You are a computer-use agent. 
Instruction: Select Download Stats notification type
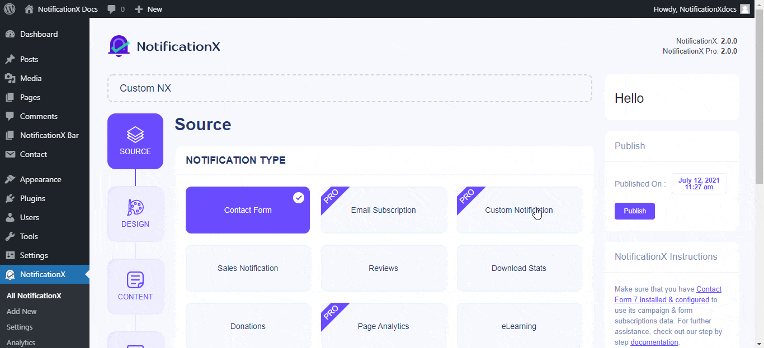tap(519, 268)
